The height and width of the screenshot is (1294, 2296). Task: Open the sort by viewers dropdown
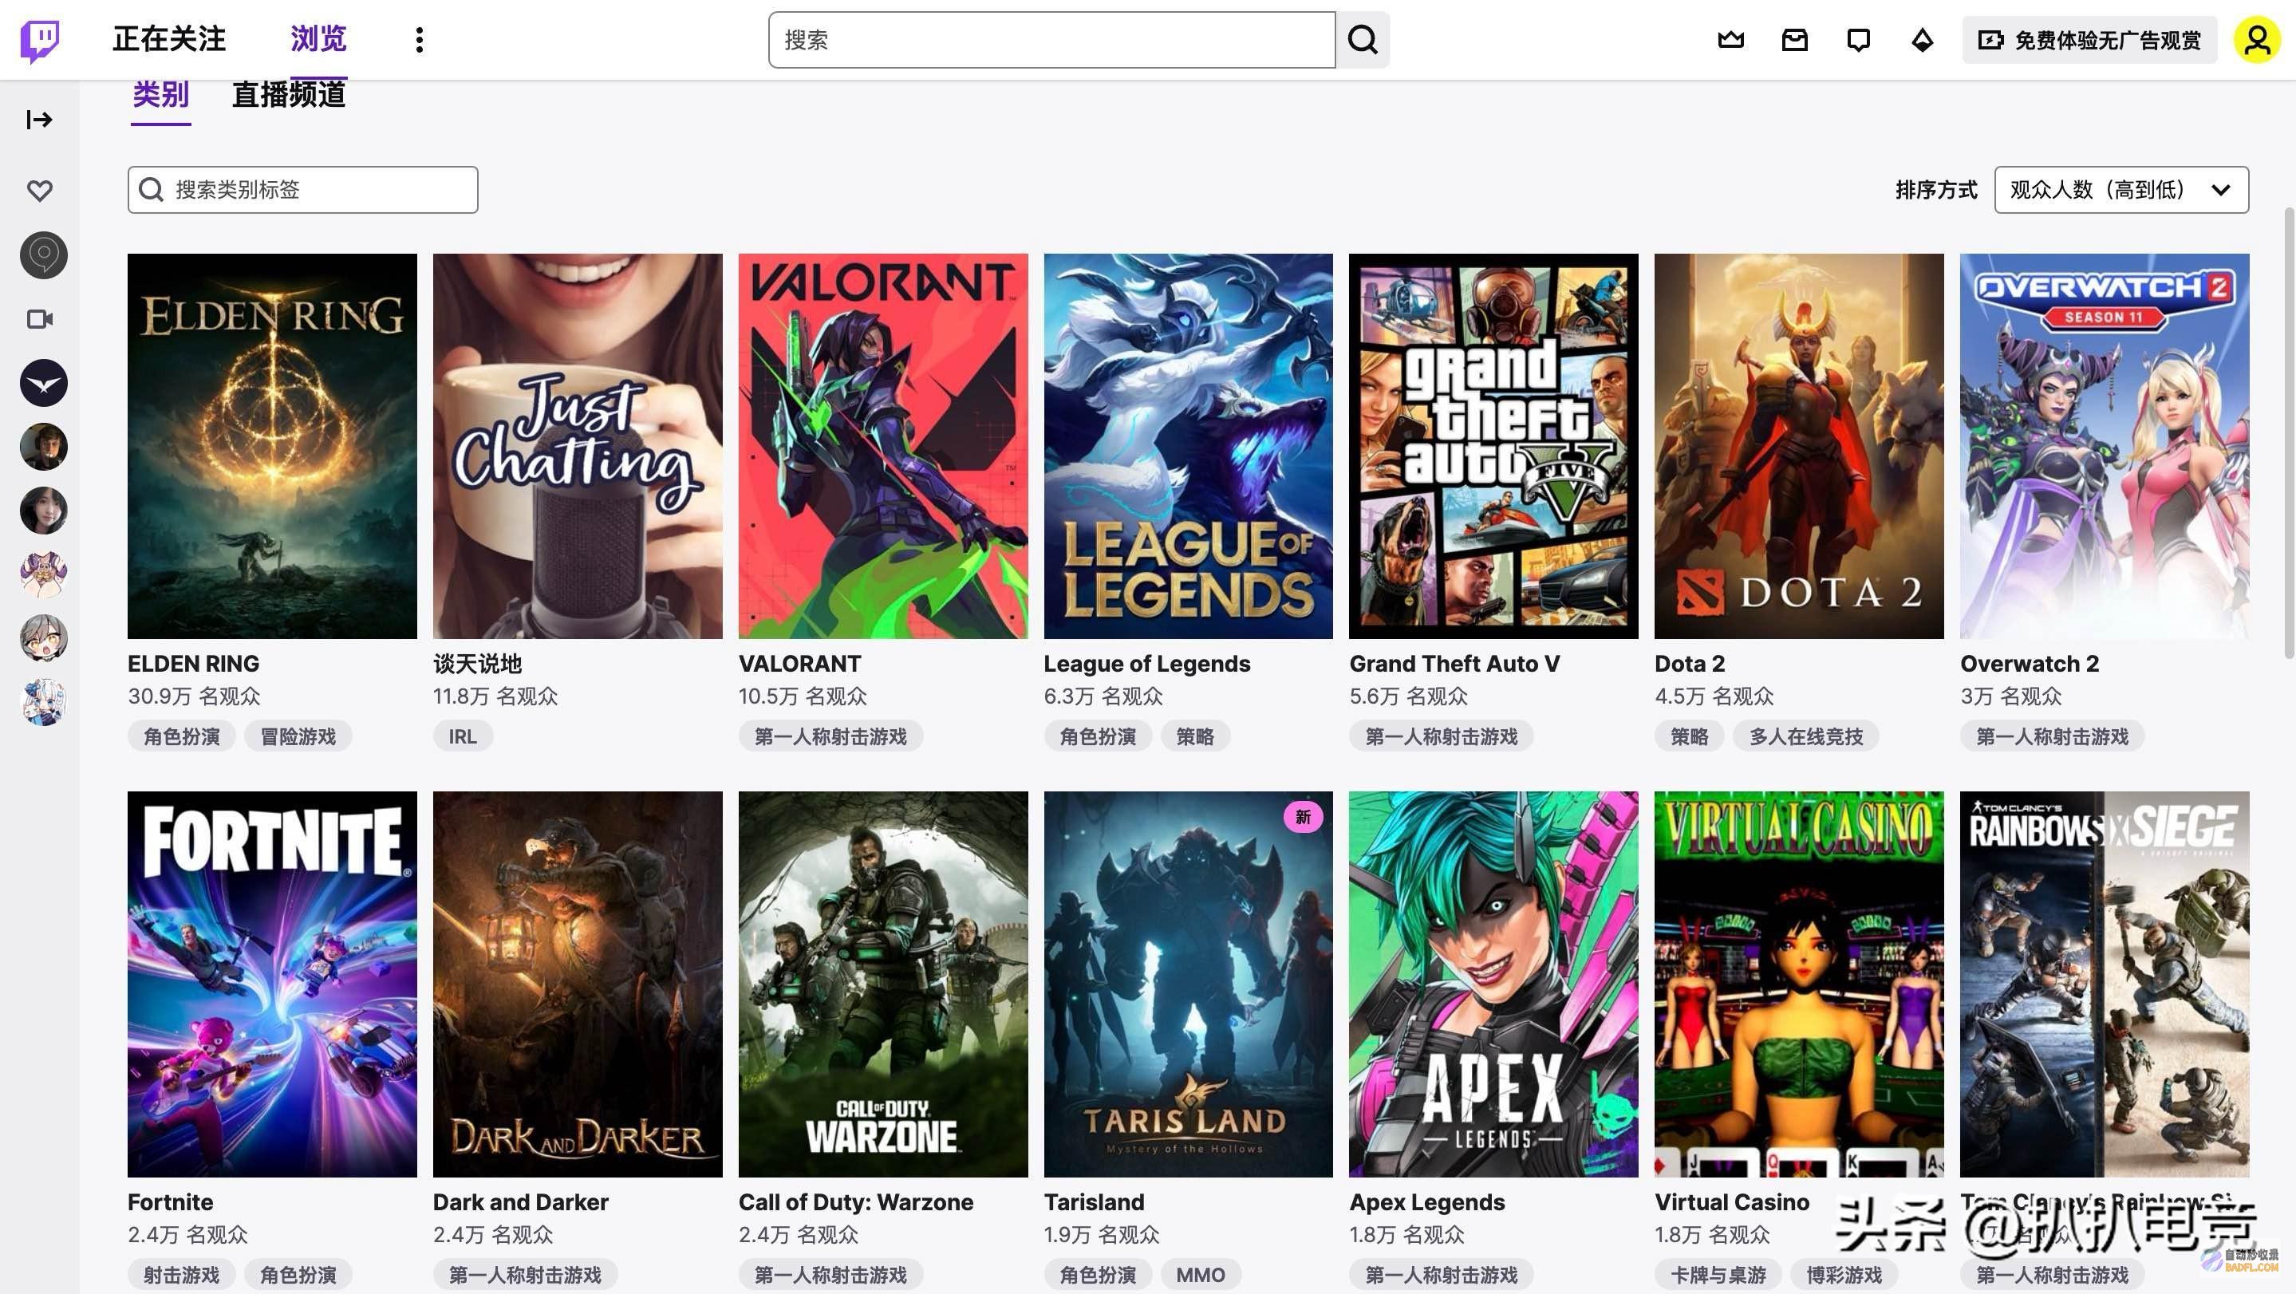[x=2121, y=190]
